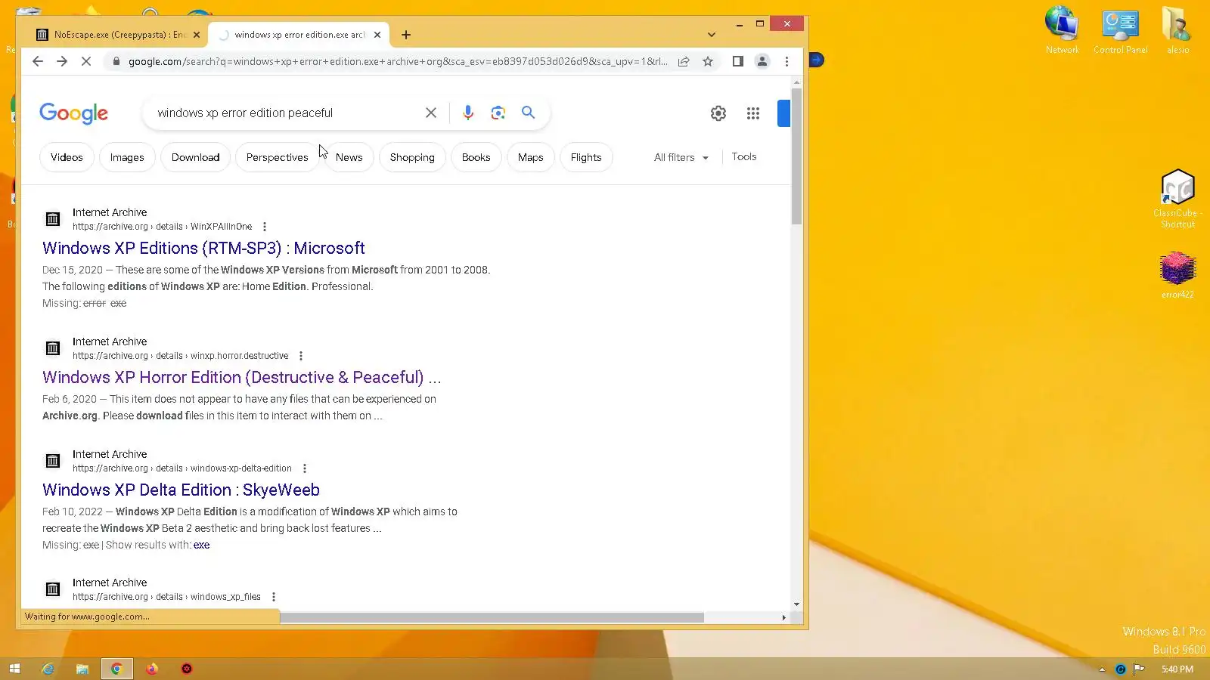Open more options for windows_xp_files result
This screenshot has height=680, width=1210.
(274, 597)
